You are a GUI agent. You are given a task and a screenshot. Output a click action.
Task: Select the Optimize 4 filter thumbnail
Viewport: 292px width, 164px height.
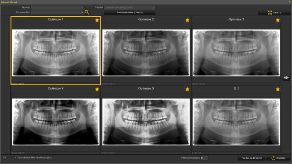coord(55,122)
